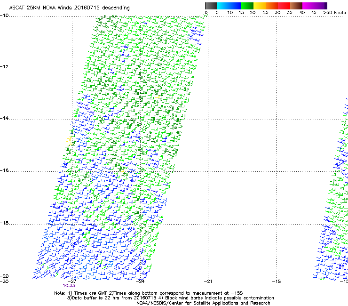Image resolution: width=348 pixels, height=306 pixels.
Task: Click the legend tick label 10
Action: [x=230, y=13]
